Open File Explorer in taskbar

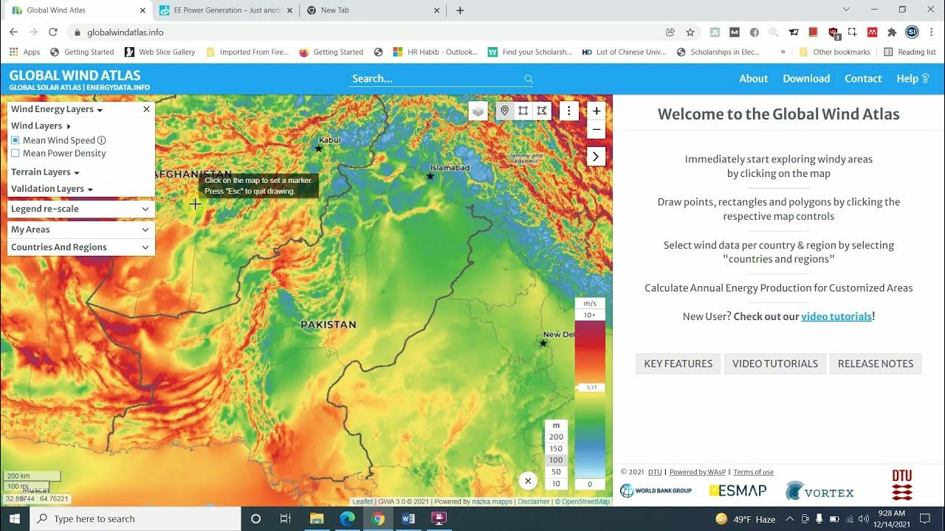[x=317, y=518]
